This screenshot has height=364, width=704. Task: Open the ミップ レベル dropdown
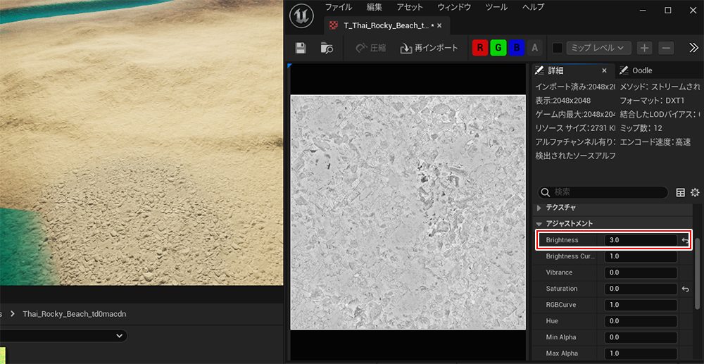coord(598,48)
